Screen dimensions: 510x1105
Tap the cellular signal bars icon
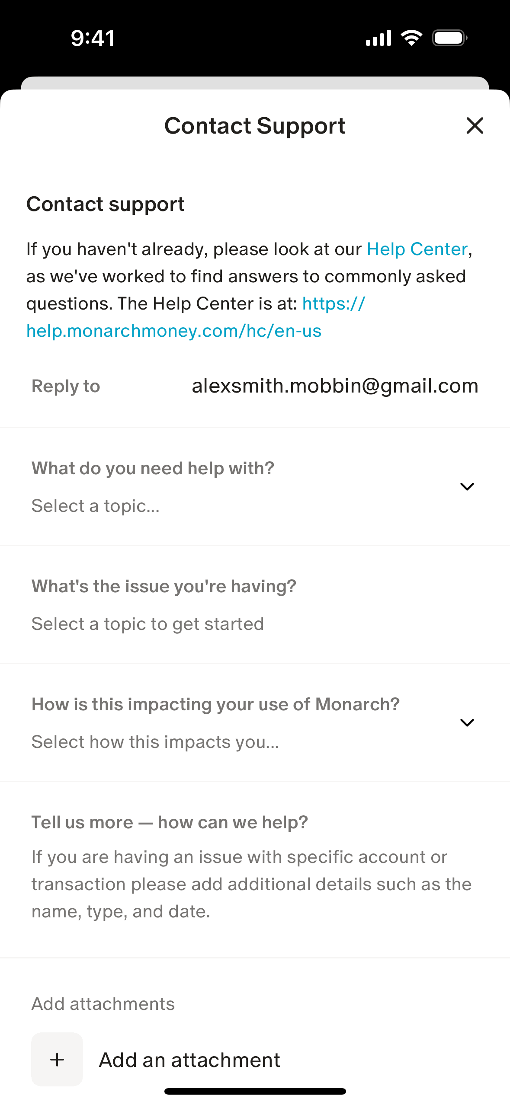click(378, 38)
